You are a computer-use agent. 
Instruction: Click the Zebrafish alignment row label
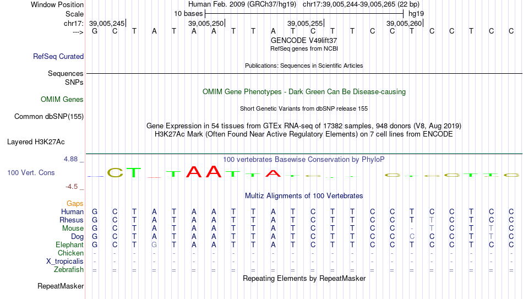[69, 269]
